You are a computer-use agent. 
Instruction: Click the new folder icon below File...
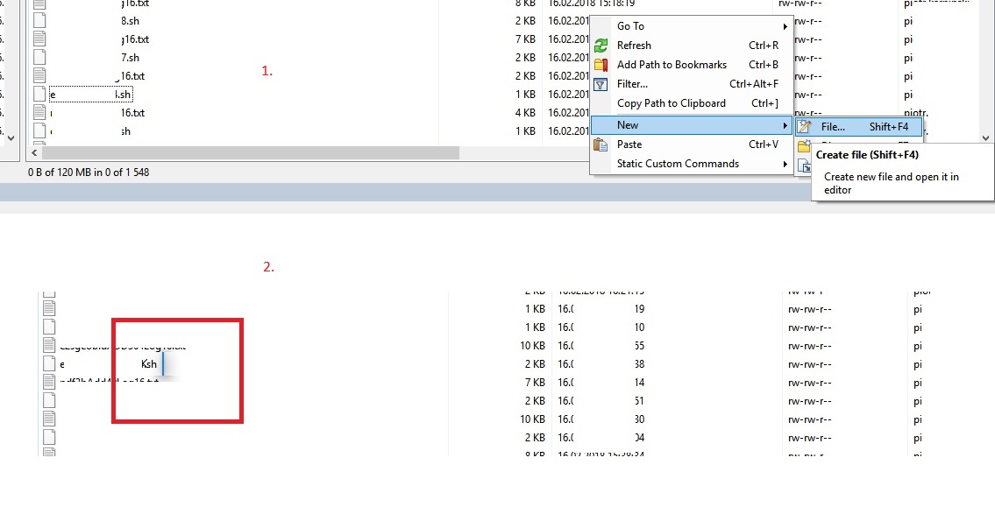tap(803, 147)
